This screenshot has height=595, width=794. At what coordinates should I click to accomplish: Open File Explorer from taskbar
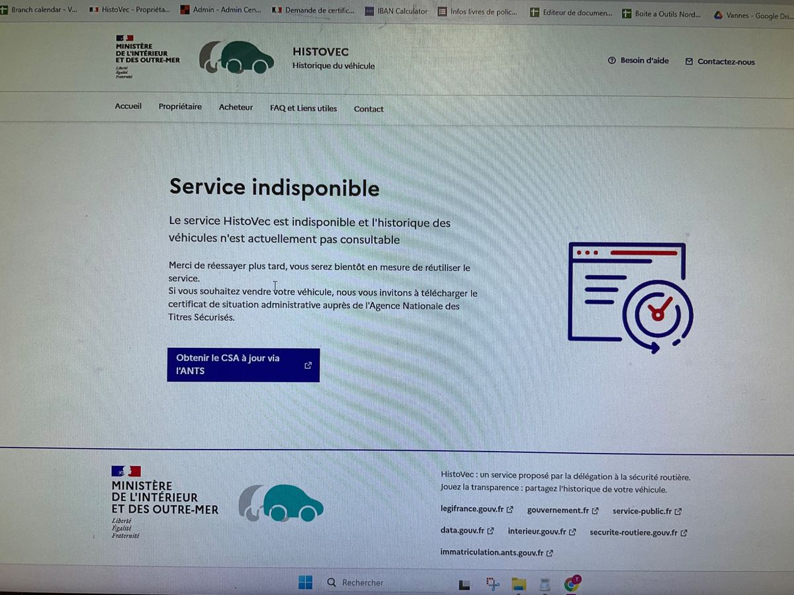coord(518,584)
